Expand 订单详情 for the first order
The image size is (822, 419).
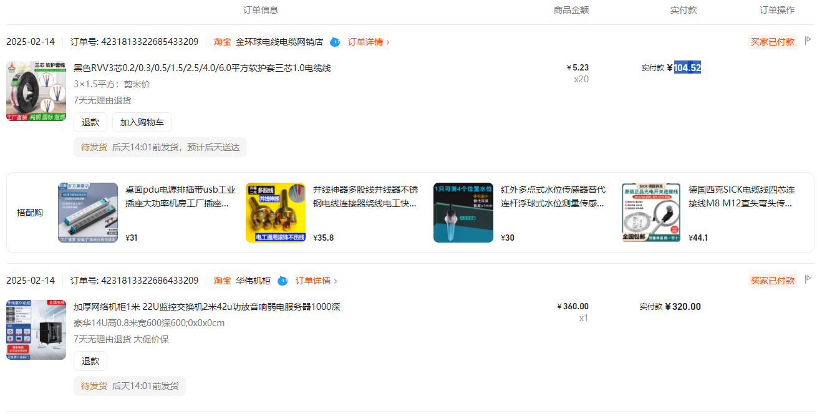[368, 42]
